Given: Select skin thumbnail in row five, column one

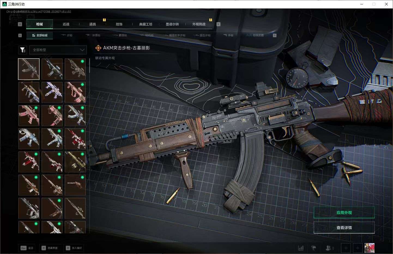Looking at the screenshot, I should pos(29,162).
